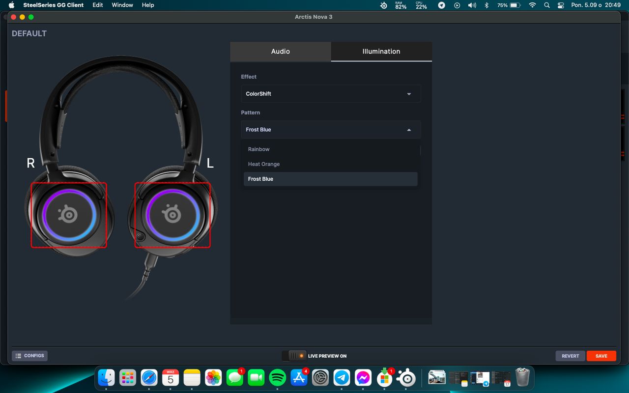
Task: Open Calendar from the Dock
Action: click(x=171, y=377)
